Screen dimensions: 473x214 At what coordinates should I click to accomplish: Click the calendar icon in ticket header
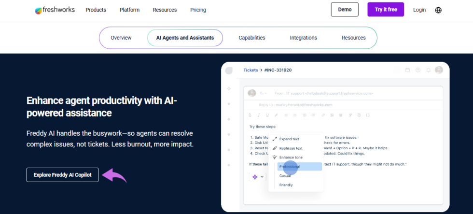coord(407,70)
